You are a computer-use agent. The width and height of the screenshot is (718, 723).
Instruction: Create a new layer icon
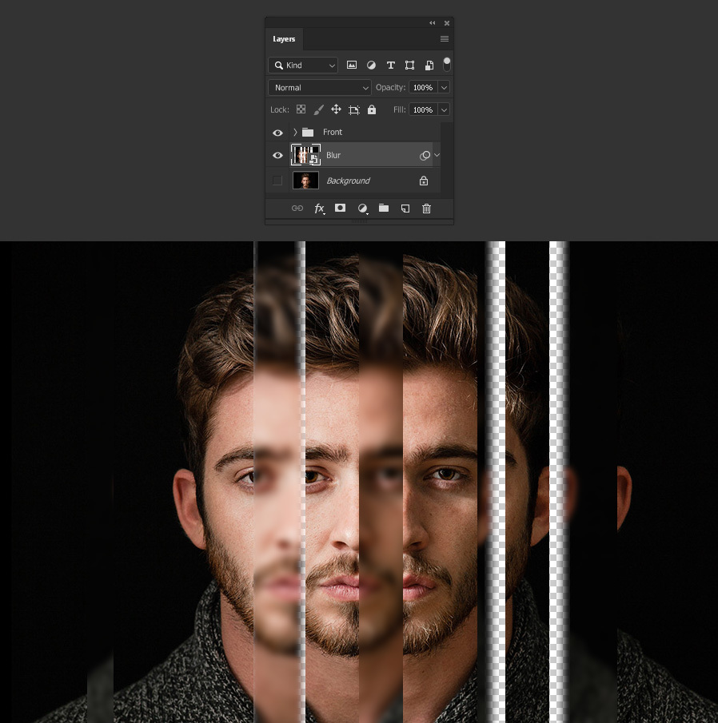pos(405,209)
